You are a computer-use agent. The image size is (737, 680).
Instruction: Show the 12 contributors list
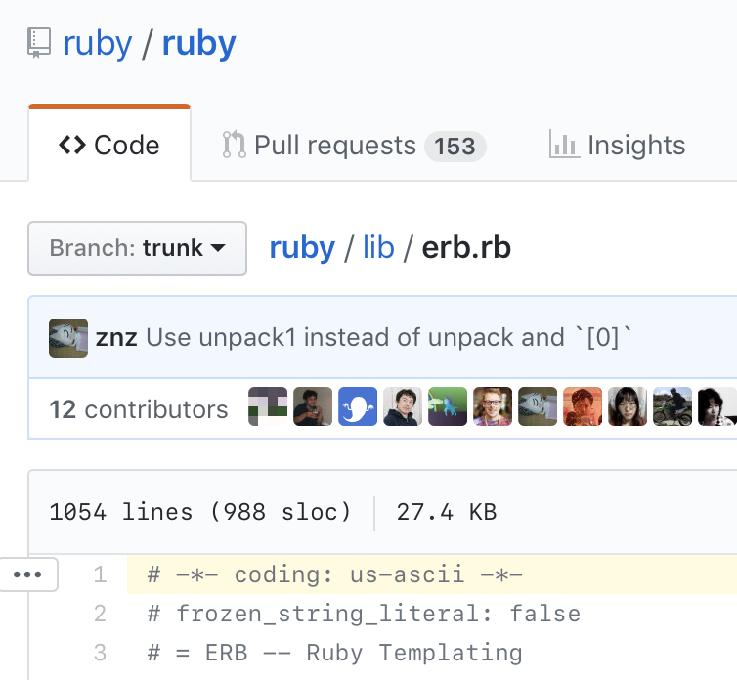tap(138, 408)
